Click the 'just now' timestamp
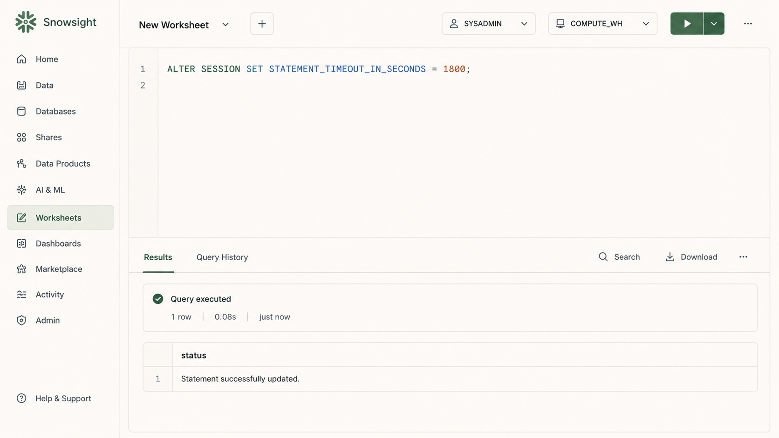The height and width of the screenshot is (438, 779). 275,317
